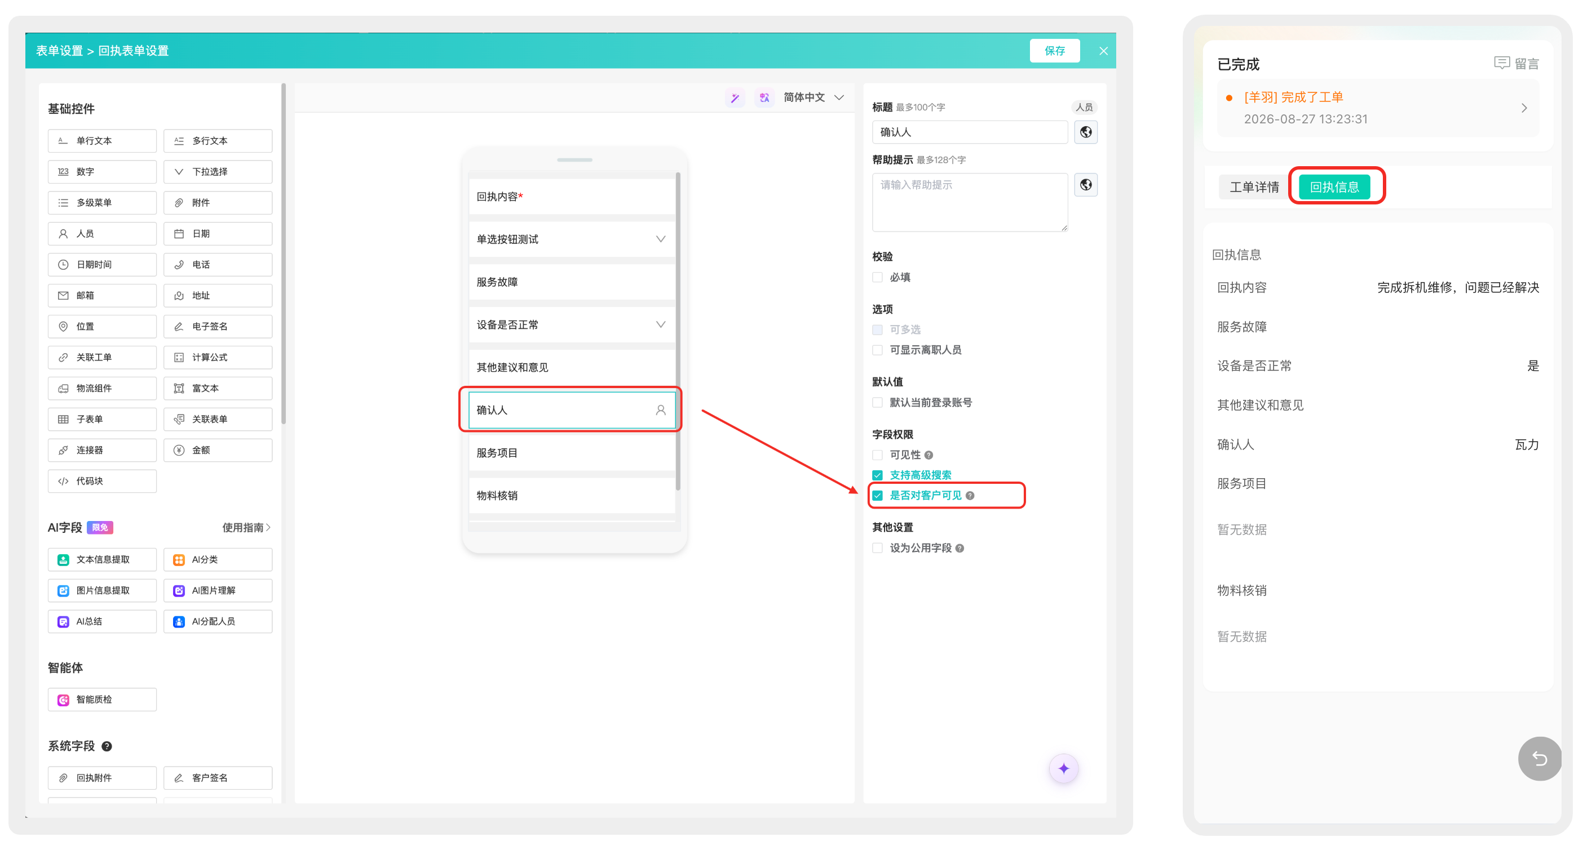Add the 下拉选择 dropdown control
1583x846 pixels.
pyautogui.click(x=218, y=171)
